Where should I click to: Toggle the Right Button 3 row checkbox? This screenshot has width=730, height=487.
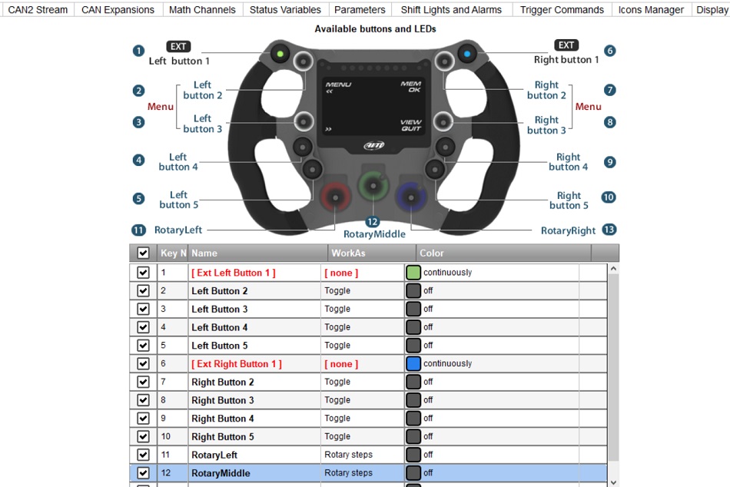click(143, 400)
